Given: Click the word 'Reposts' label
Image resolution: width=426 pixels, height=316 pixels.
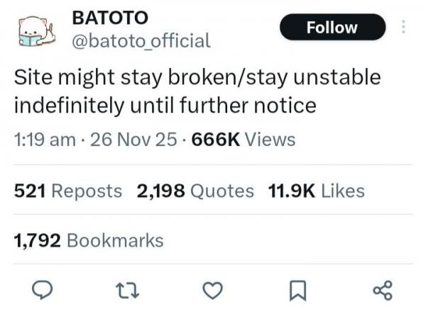Looking at the screenshot, I should pyautogui.click(x=87, y=191).
